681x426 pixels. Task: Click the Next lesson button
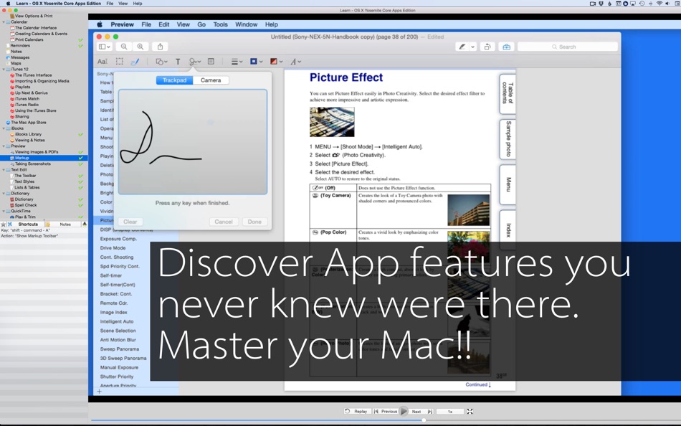(421, 411)
